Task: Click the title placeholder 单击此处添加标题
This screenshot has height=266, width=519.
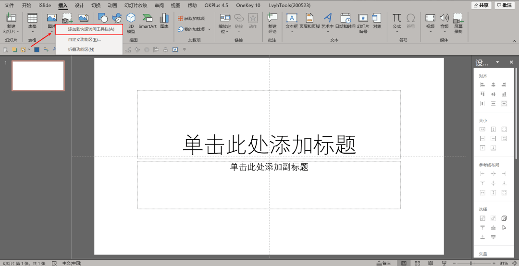Action: coord(269,145)
